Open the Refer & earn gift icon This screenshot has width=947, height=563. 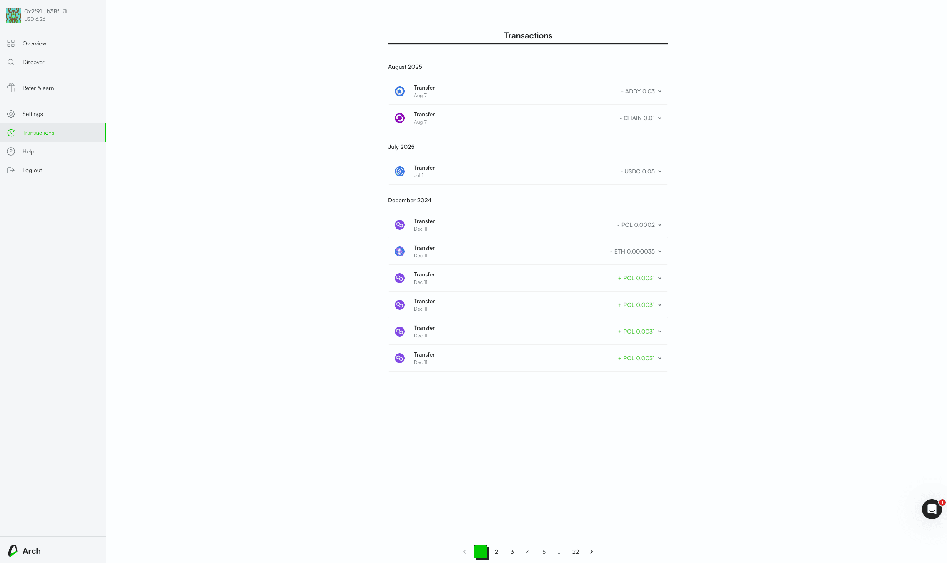(11, 88)
